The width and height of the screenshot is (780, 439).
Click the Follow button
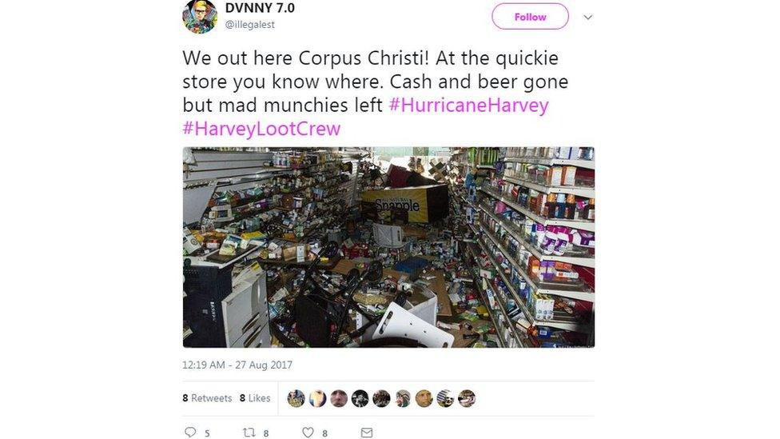pyautogui.click(x=531, y=17)
